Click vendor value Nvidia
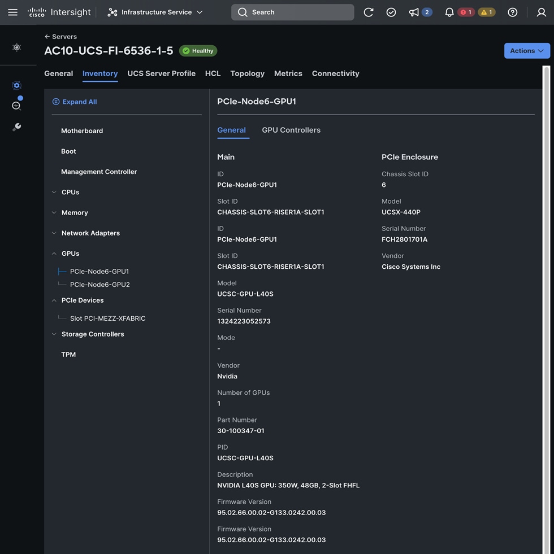 pos(227,376)
